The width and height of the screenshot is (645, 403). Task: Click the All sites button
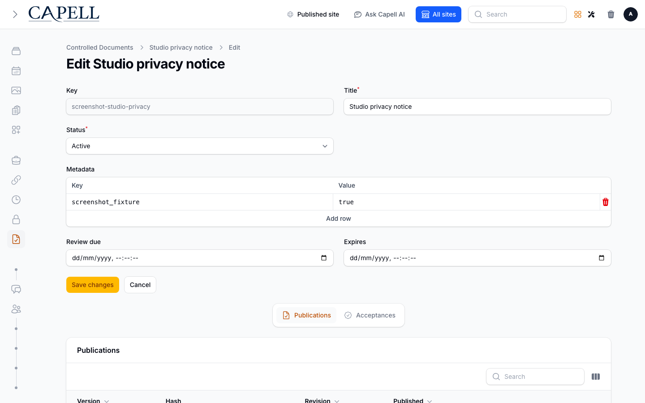tap(439, 14)
